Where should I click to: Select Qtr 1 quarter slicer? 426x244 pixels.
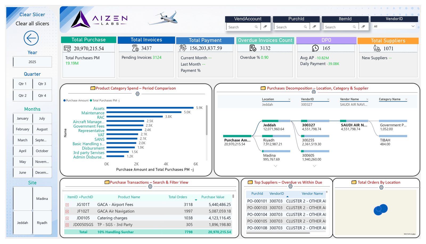pos(22,84)
